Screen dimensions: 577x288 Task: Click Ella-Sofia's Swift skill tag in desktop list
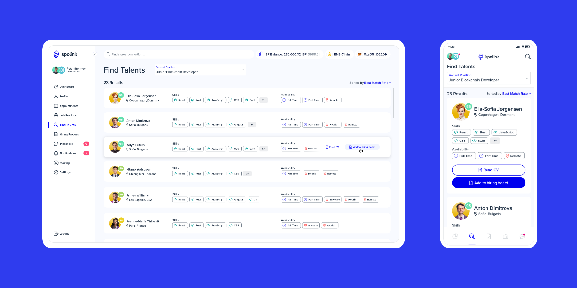(x=251, y=100)
